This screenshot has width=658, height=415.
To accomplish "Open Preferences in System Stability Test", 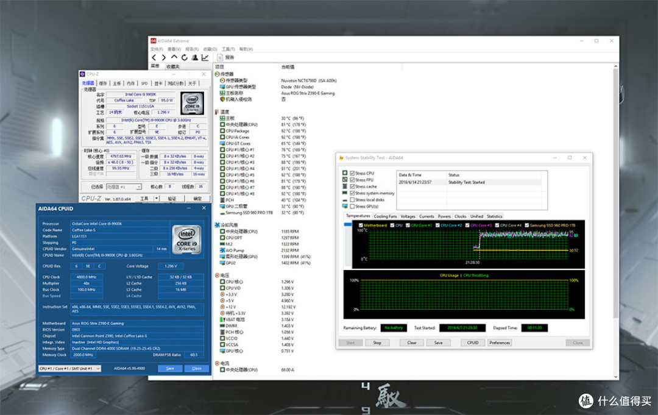I will click(x=500, y=343).
